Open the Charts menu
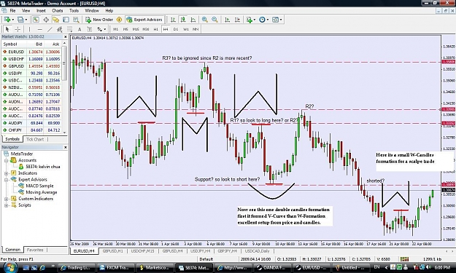The image size is (456, 273). pos(58,11)
